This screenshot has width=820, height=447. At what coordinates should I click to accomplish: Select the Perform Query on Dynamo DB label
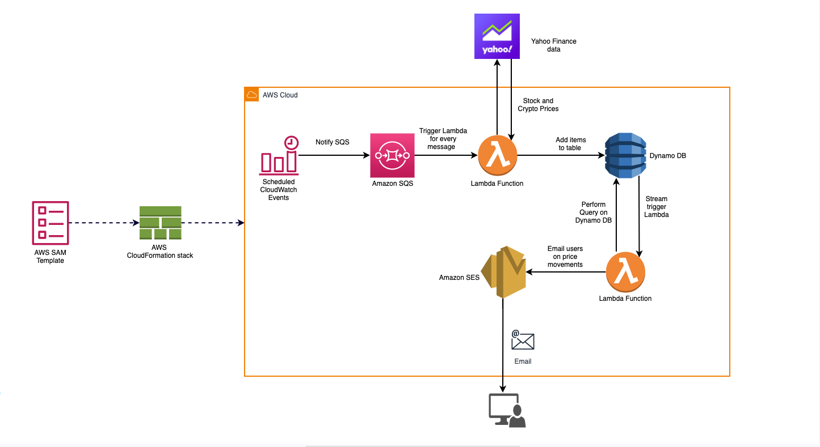pos(593,212)
